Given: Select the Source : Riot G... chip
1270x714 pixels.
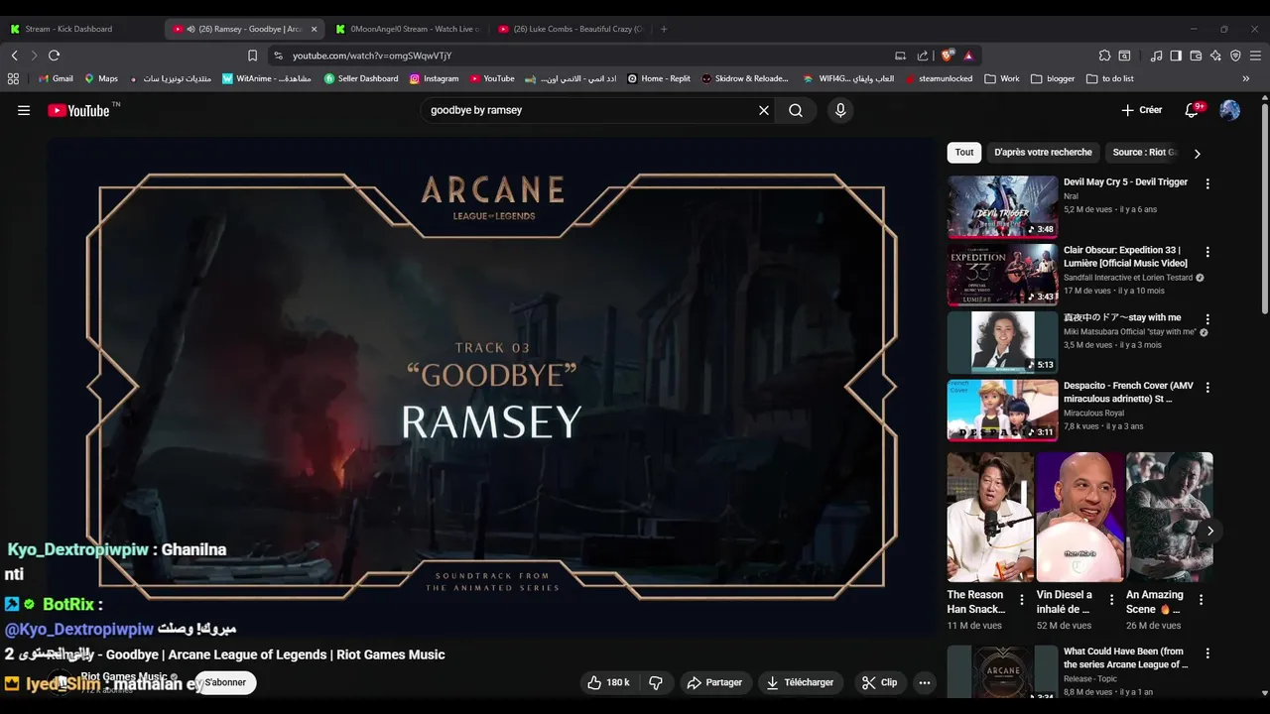Looking at the screenshot, I should pyautogui.click(x=1145, y=152).
